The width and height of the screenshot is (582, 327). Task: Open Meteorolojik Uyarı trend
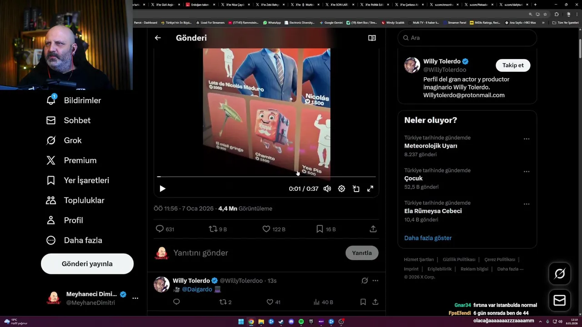click(431, 146)
